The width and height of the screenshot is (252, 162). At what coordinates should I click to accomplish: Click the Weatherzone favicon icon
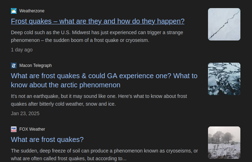14,11
